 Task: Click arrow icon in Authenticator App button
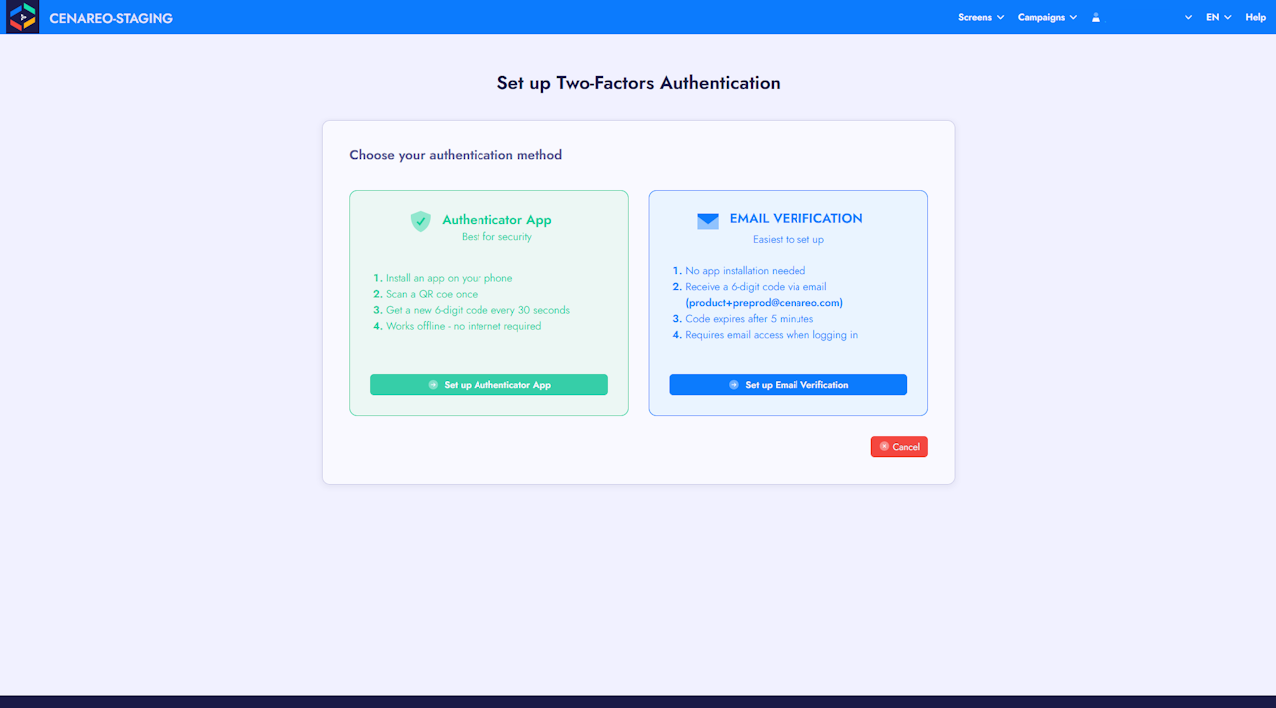[x=433, y=385]
